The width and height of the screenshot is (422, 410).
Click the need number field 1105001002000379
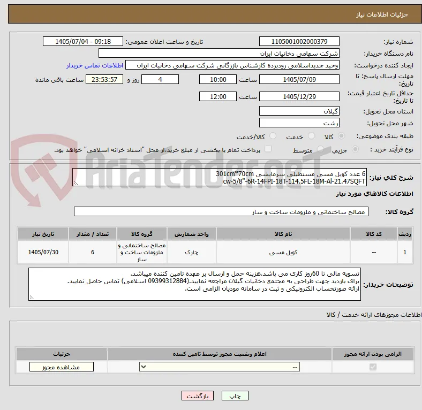(x=299, y=41)
